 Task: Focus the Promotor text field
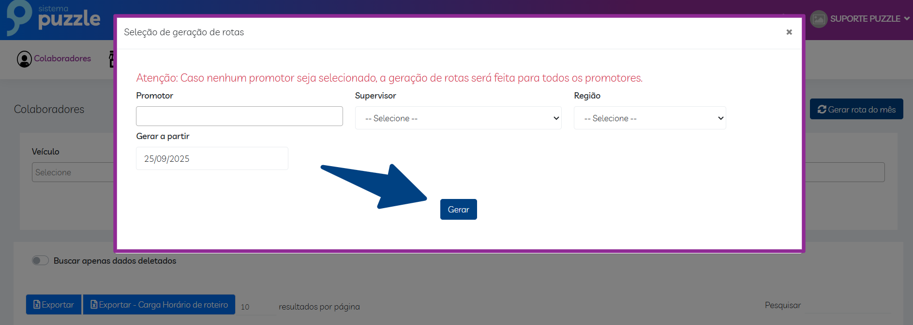239,116
